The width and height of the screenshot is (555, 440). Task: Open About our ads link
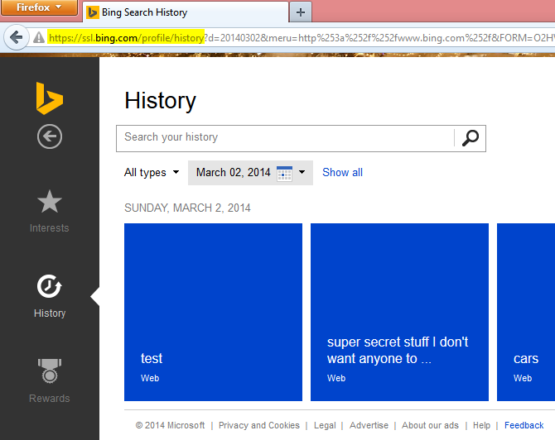pyautogui.click(x=430, y=425)
